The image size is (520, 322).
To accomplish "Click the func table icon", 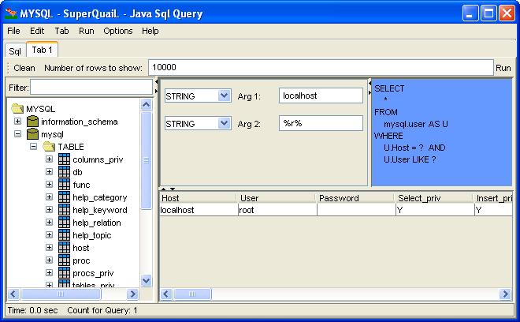I will (64, 185).
